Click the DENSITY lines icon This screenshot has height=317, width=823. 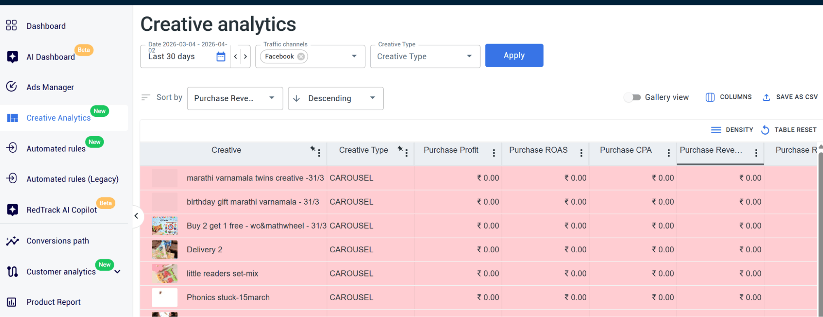click(x=716, y=130)
